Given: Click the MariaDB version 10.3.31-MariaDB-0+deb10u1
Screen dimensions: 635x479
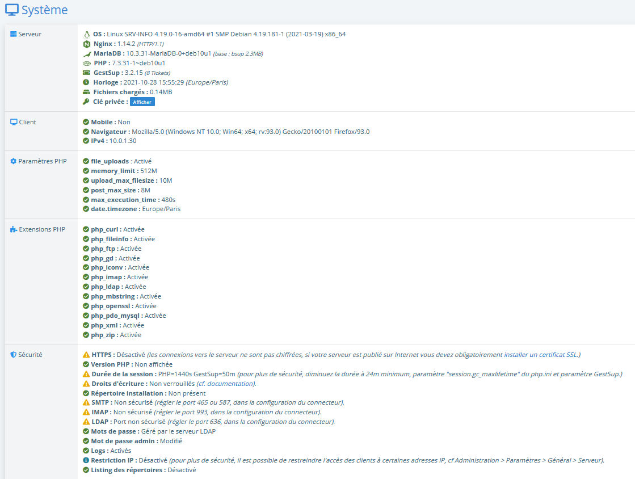Looking at the screenshot, I should [x=169, y=53].
